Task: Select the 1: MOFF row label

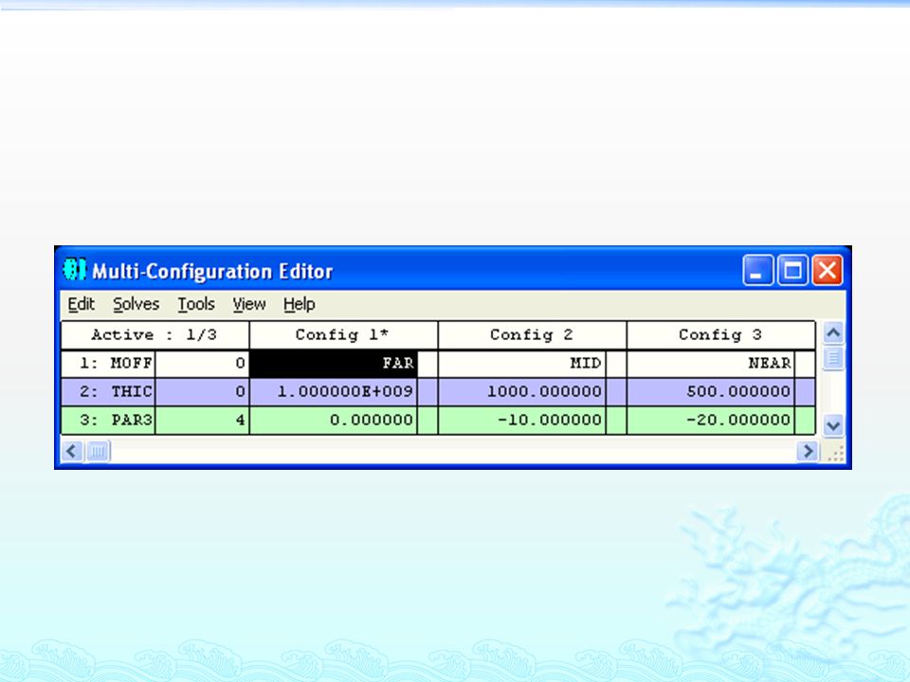Action: coord(108,364)
